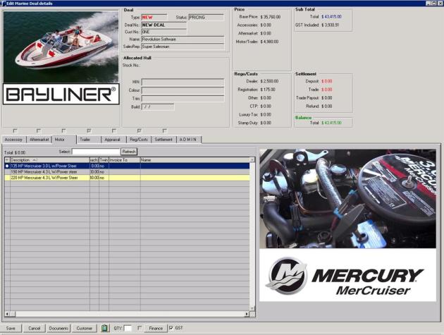Click the vertical scrollbar down arrow
Viewport: 444px width, 335px height.
252,308
